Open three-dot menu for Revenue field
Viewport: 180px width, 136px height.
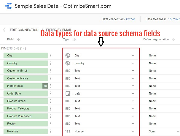51,131
